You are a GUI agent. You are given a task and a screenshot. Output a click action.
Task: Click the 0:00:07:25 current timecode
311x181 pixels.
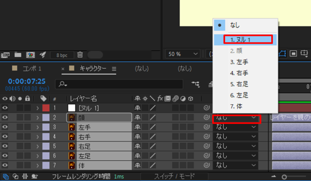point(27,81)
